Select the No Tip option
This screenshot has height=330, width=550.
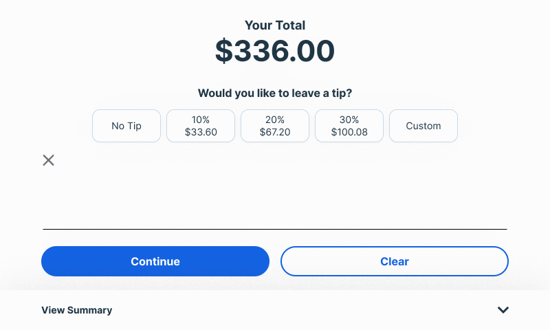point(126,126)
